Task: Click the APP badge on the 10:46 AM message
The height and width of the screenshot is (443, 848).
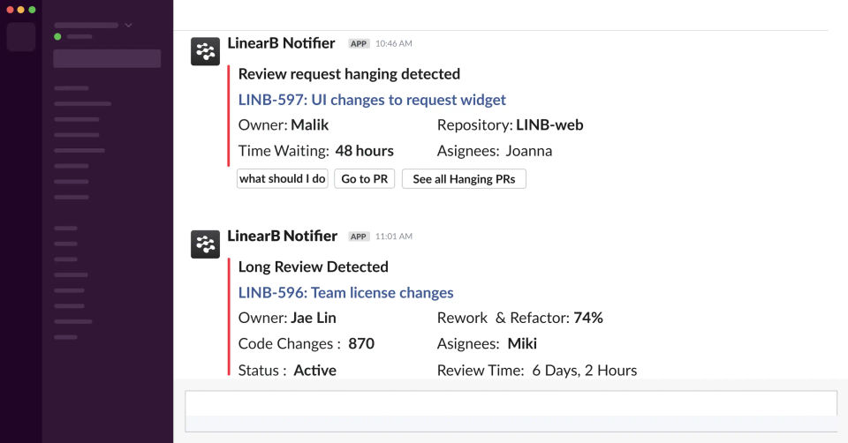Action: point(358,43)
